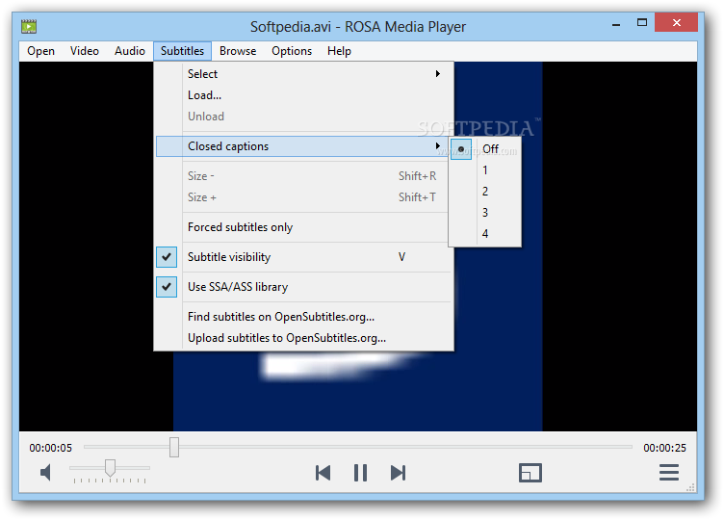Open the Open menu
The image size is (724, 520).
pos(40,51)
